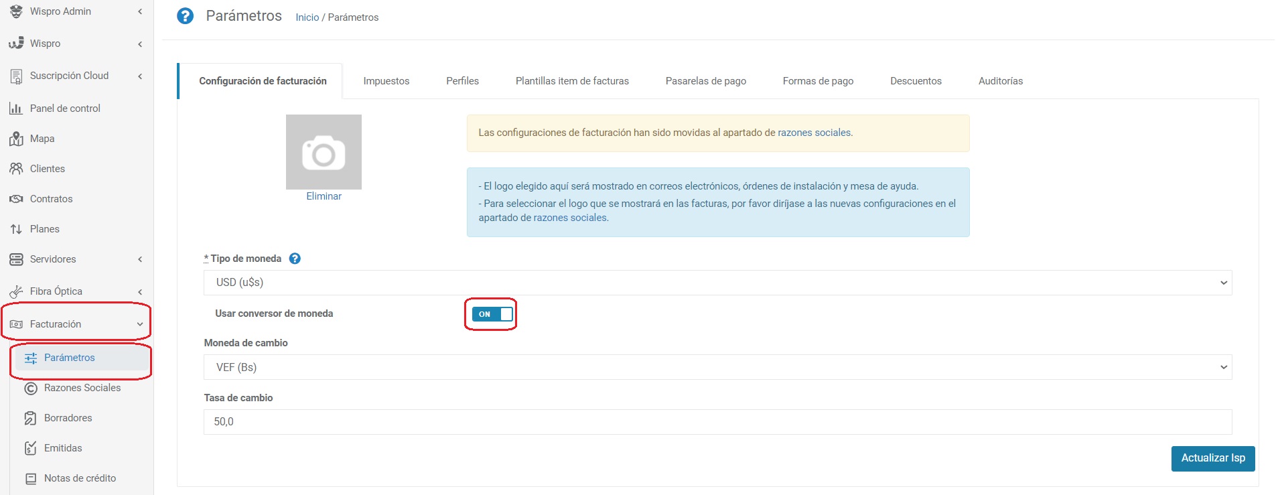Expand the Fibra Óptica chevron
The width and height of the screenshot is (1278, 495).
[x=140, y=292]
